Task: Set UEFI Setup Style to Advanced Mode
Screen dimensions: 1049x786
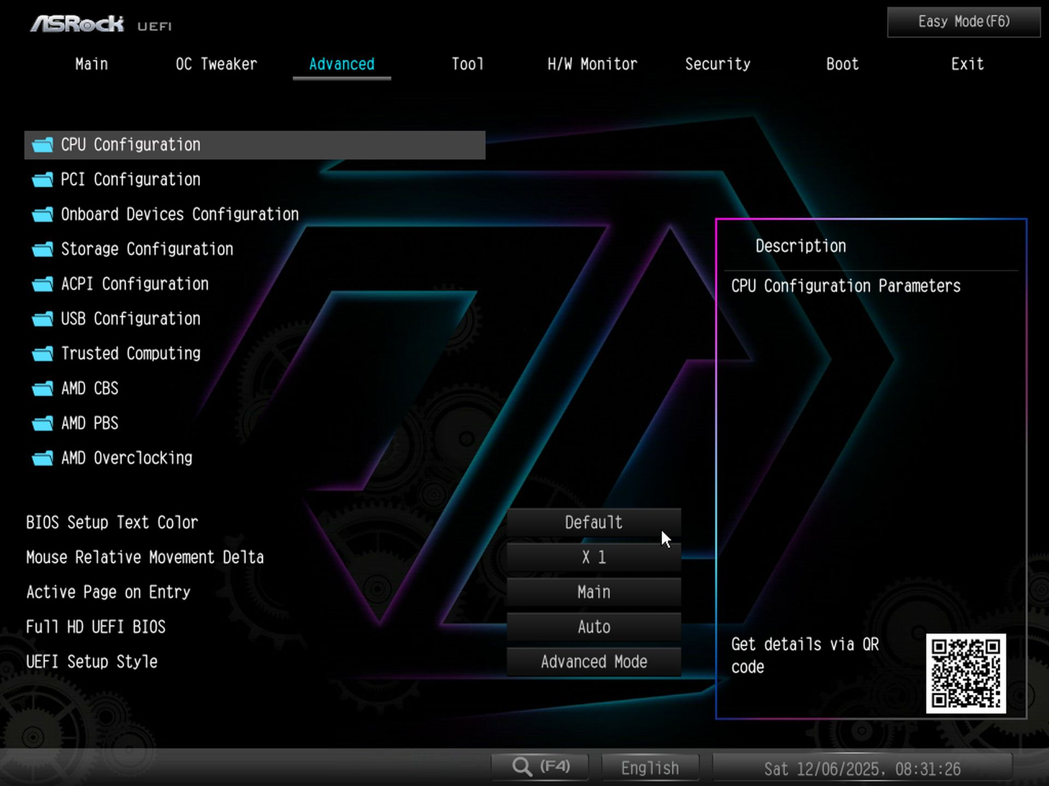Action: point(594,662)
